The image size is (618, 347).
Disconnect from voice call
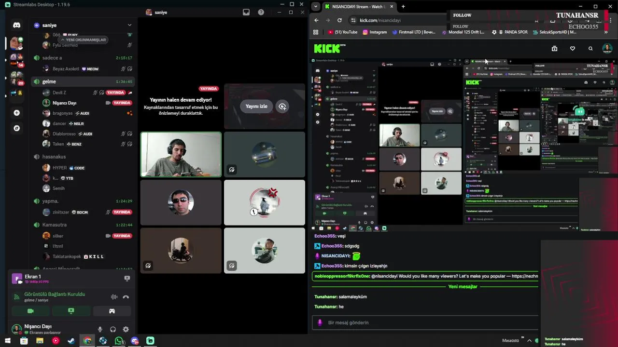click(126, 297)
